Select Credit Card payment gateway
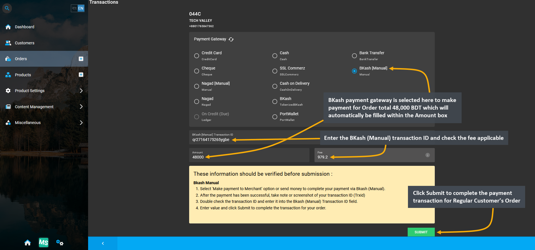The image size is (535, 250). pos(196,56)
